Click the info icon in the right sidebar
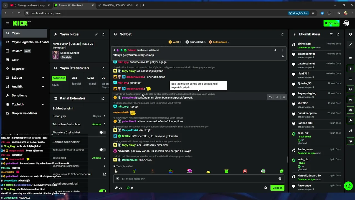 [351, 34]
